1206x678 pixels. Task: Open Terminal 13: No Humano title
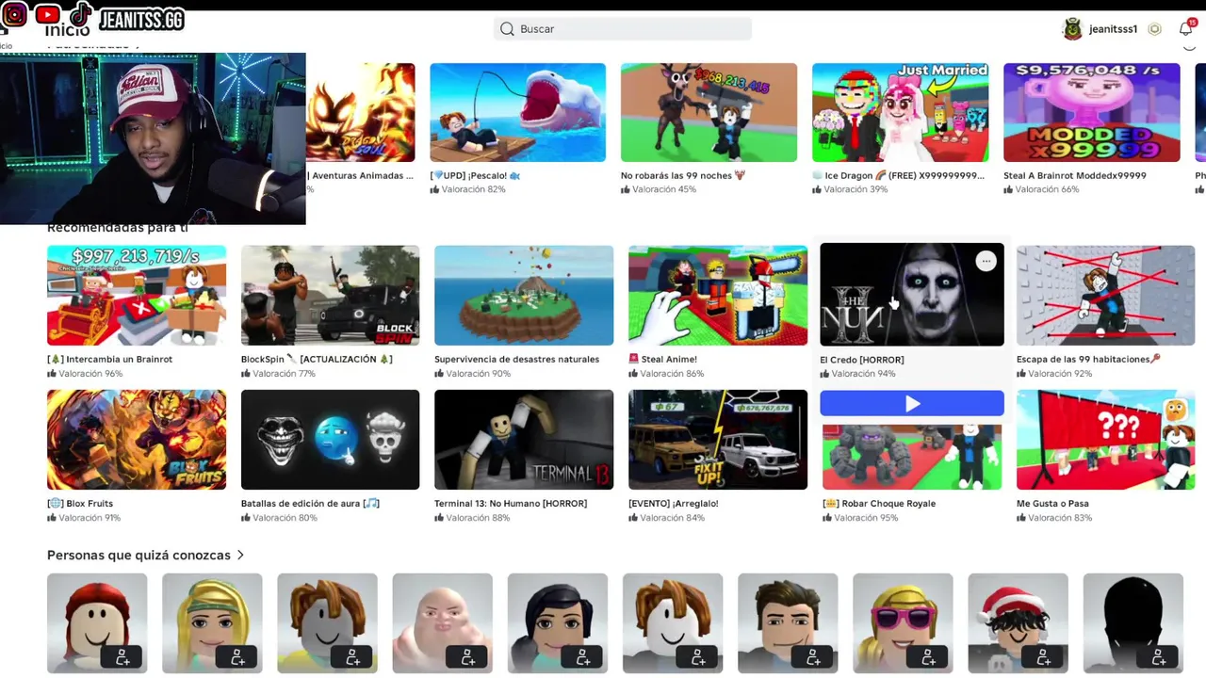tap(511, 504)
